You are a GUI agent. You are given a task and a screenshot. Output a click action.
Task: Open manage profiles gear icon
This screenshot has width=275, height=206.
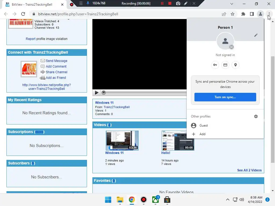[256, 116]
